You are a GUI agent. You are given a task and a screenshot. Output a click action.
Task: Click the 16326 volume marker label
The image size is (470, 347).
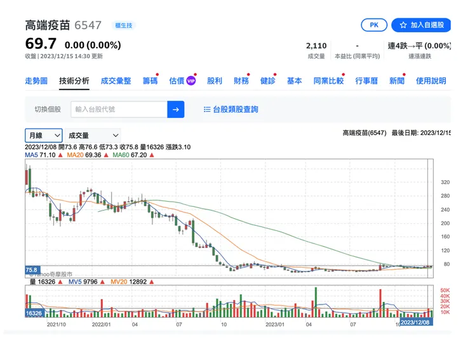coord(34,313)
